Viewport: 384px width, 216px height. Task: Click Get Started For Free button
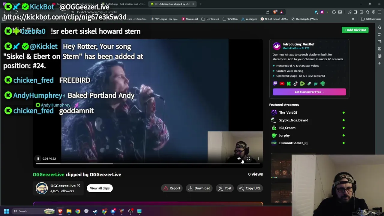coord(309,92)
